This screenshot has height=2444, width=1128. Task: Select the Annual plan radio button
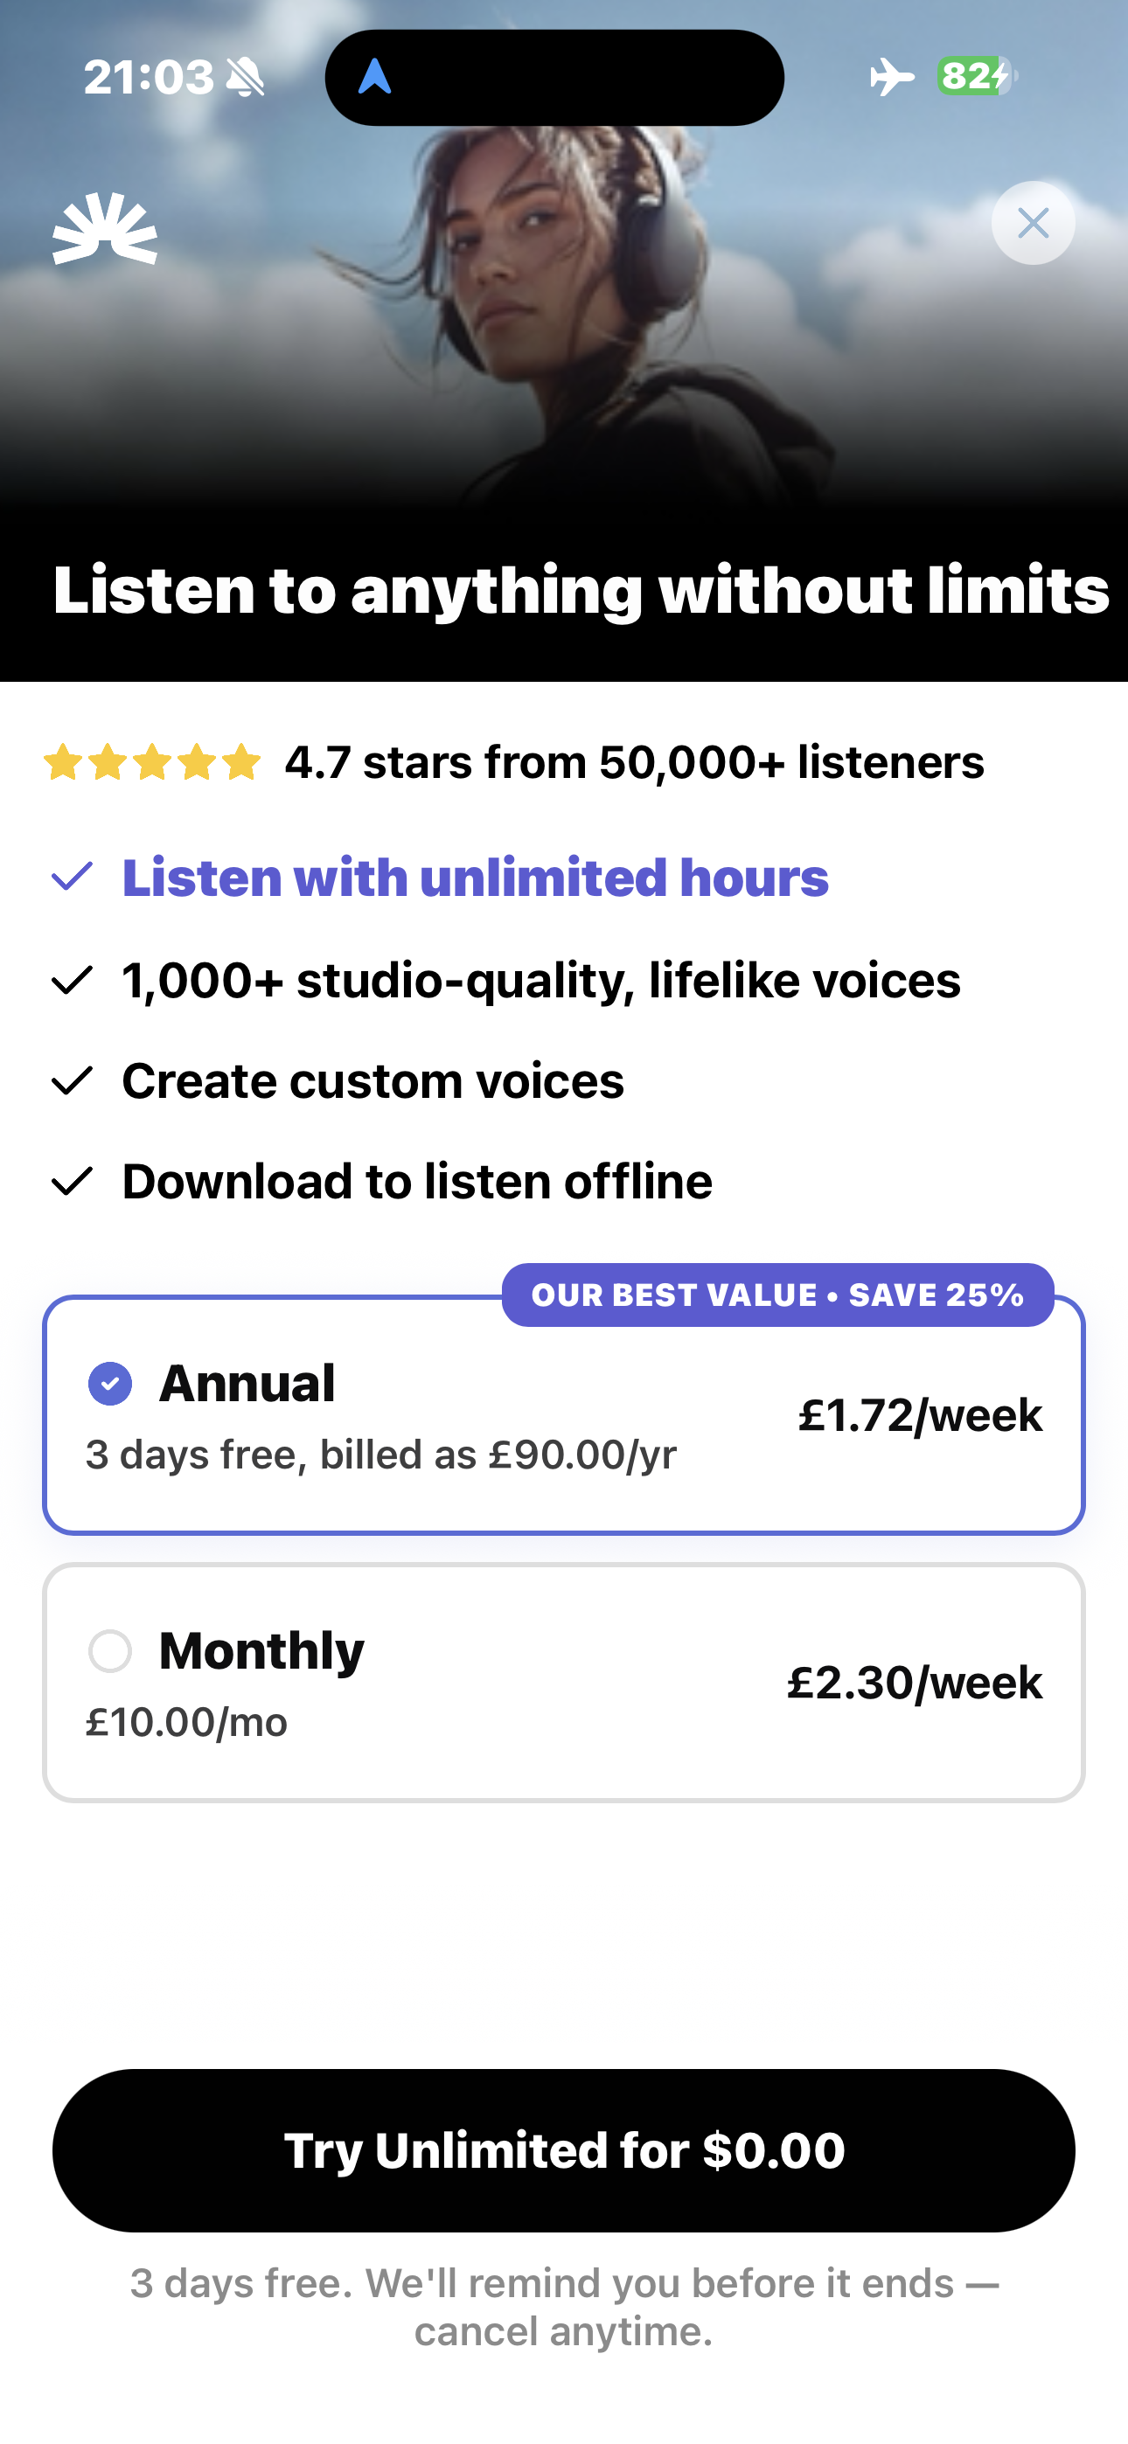click(110, 1384)
